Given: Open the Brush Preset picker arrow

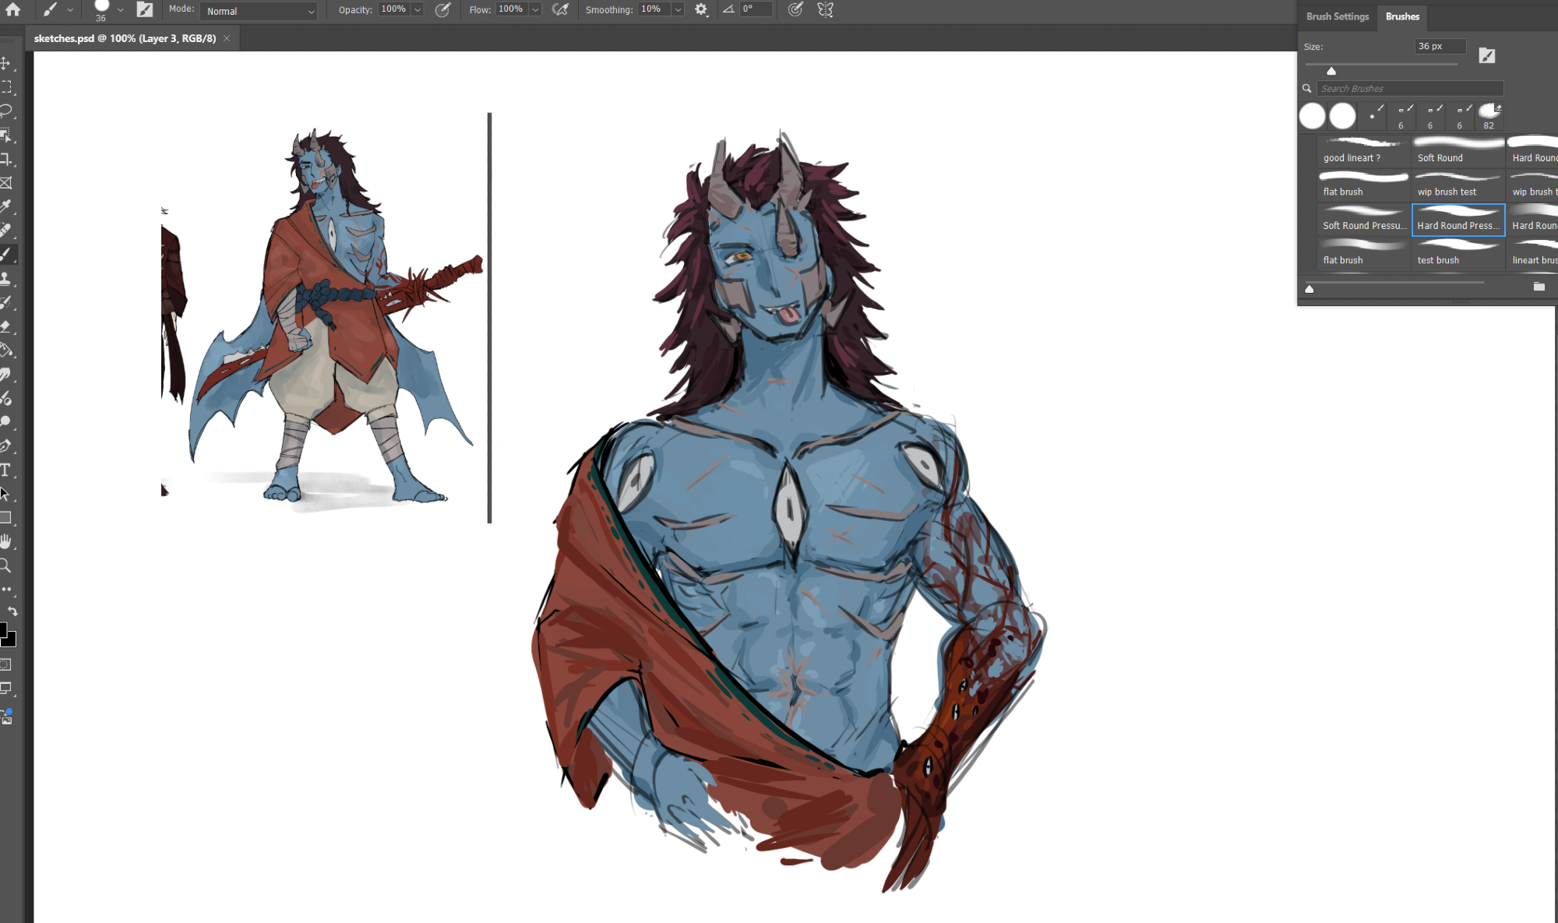Looking at the screenshot, I should 121,10.
